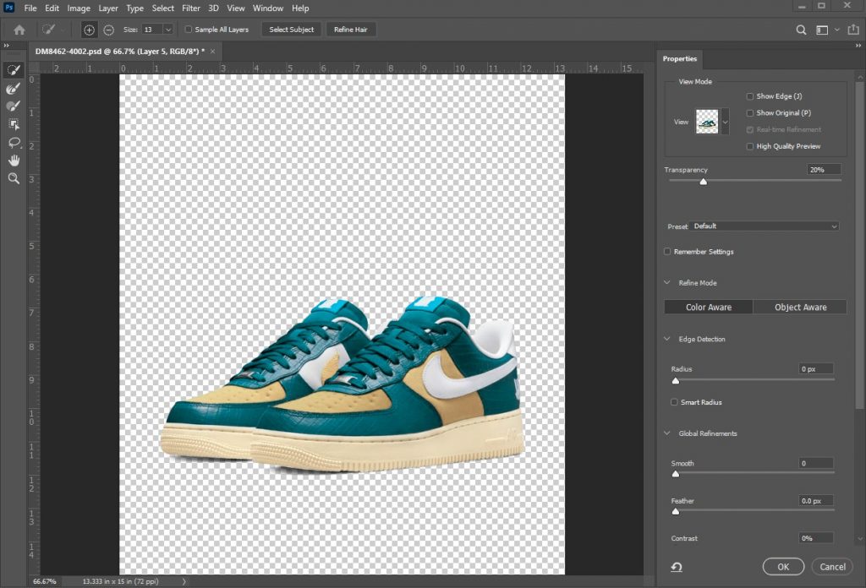Reset the workspace with the undo-arrow icon
This screenshot has width=866, height=588.
tap(677, 567)
